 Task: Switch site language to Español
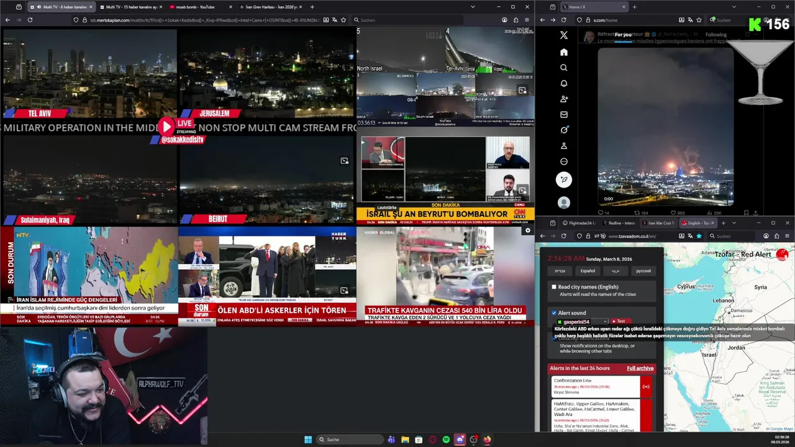click(588, 271)
